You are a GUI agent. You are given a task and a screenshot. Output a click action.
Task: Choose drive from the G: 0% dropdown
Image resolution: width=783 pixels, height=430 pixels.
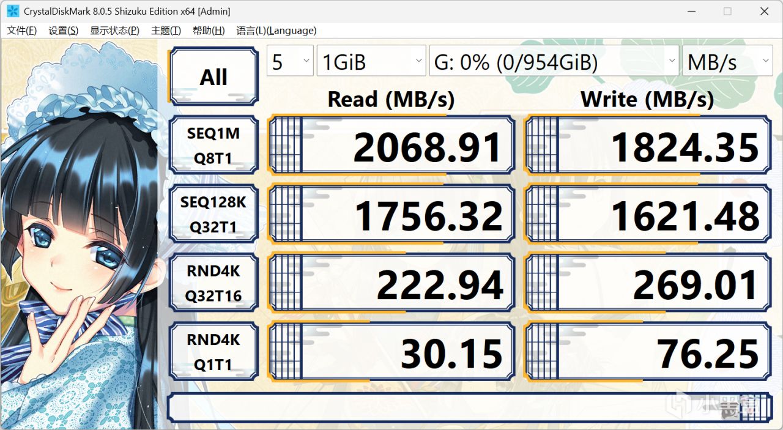click(554, 61)
